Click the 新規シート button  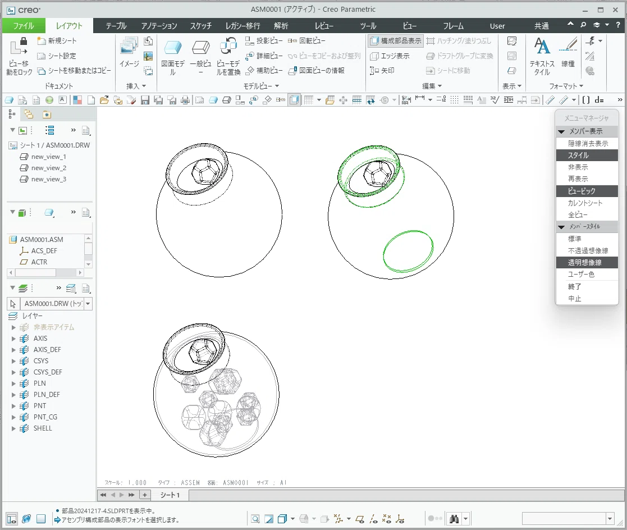coord(57,41)
